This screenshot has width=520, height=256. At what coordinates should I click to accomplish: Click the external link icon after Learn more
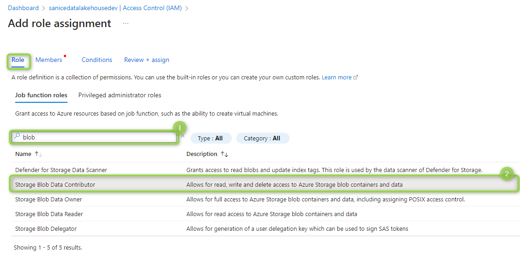pos(356,77)
